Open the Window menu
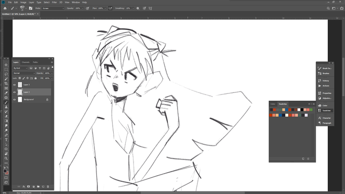Image resolution: width=345 pixels, height=194 pixels. point(76,2)
